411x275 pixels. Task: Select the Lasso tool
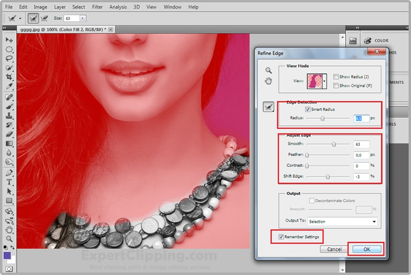[x=9, y=58]
